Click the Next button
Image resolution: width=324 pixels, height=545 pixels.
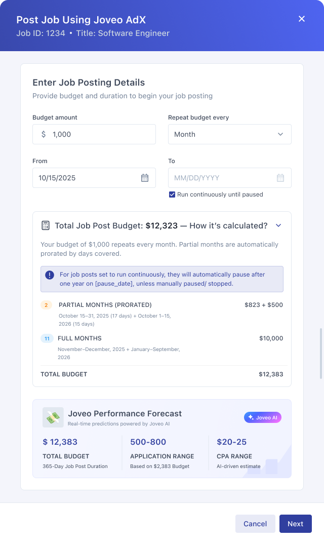click(296, 524)
